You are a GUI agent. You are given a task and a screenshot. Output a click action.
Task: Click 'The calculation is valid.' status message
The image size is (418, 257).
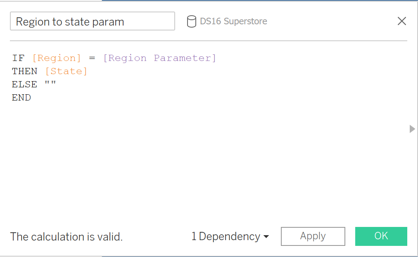66,236
